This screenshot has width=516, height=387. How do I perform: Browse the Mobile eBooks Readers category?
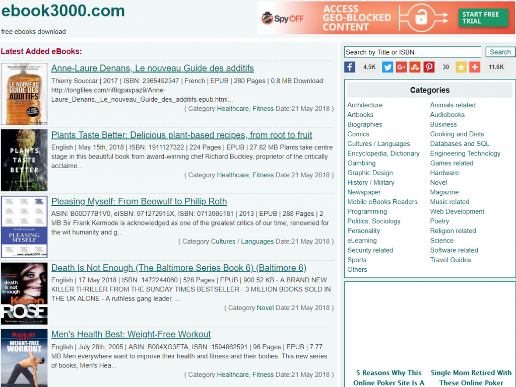[x=382, y=202]
